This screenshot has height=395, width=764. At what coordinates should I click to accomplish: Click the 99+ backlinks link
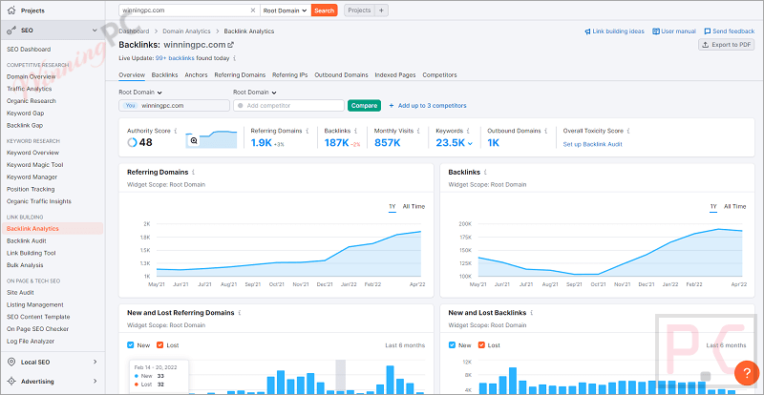pyautogui.click(x=175, y=58)
